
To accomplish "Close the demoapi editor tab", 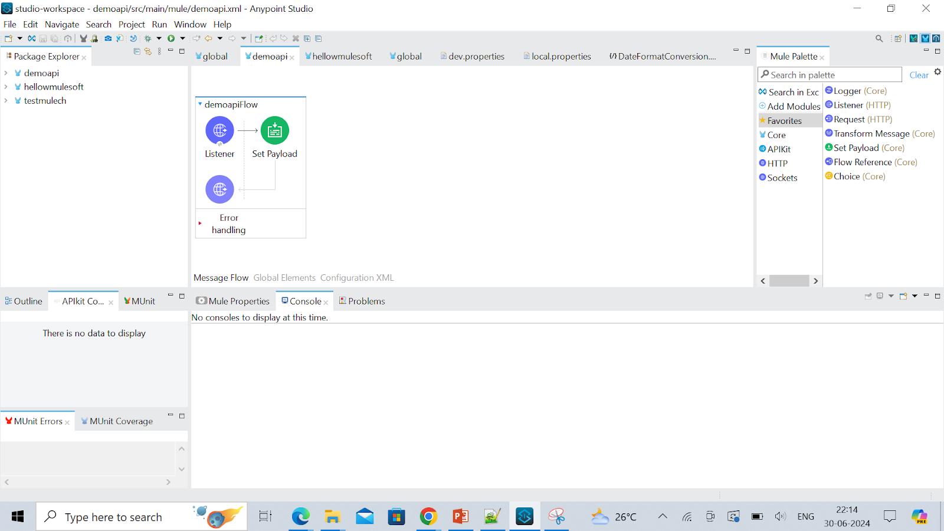I will tap(292, 58).
